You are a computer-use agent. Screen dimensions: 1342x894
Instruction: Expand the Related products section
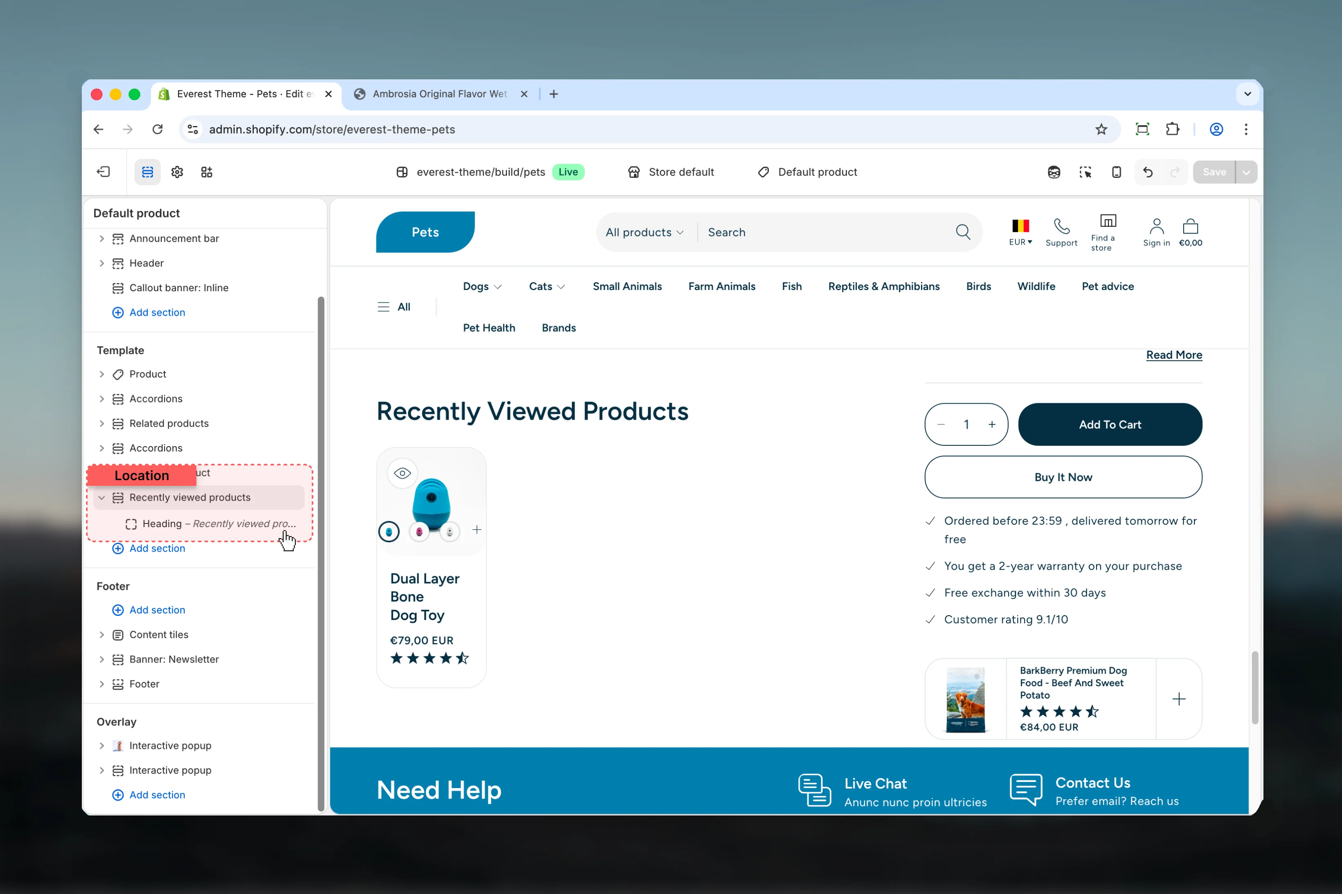click(101, 423)
